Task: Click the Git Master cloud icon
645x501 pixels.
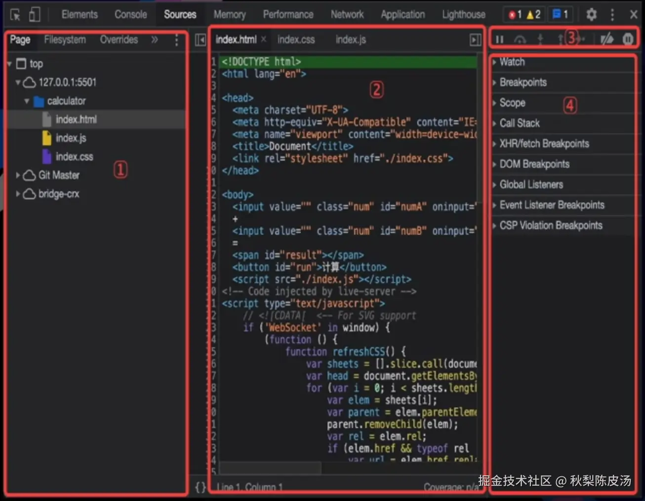Action: (x=30, y=176)
